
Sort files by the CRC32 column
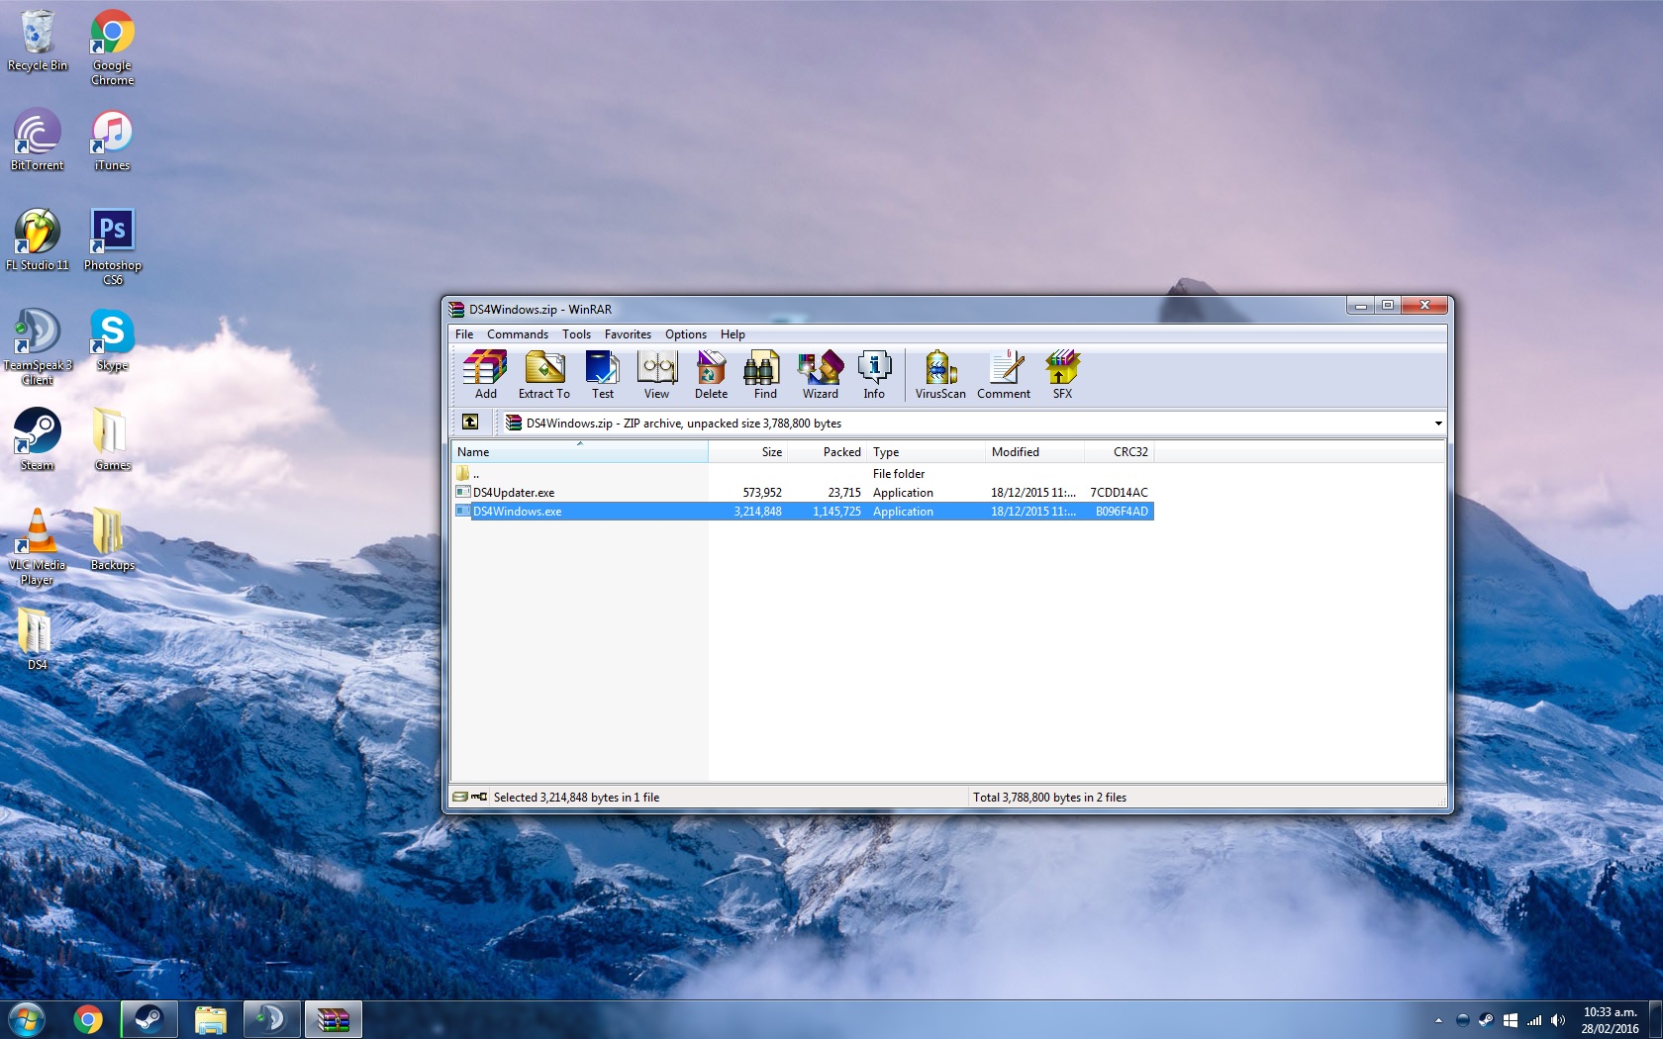tap(1119, 452)
